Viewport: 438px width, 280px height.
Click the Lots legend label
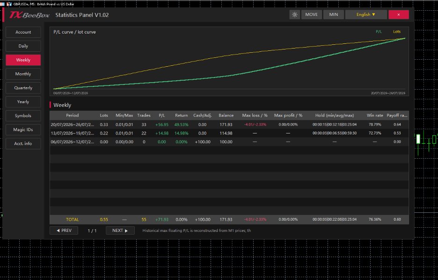[397, 32]
